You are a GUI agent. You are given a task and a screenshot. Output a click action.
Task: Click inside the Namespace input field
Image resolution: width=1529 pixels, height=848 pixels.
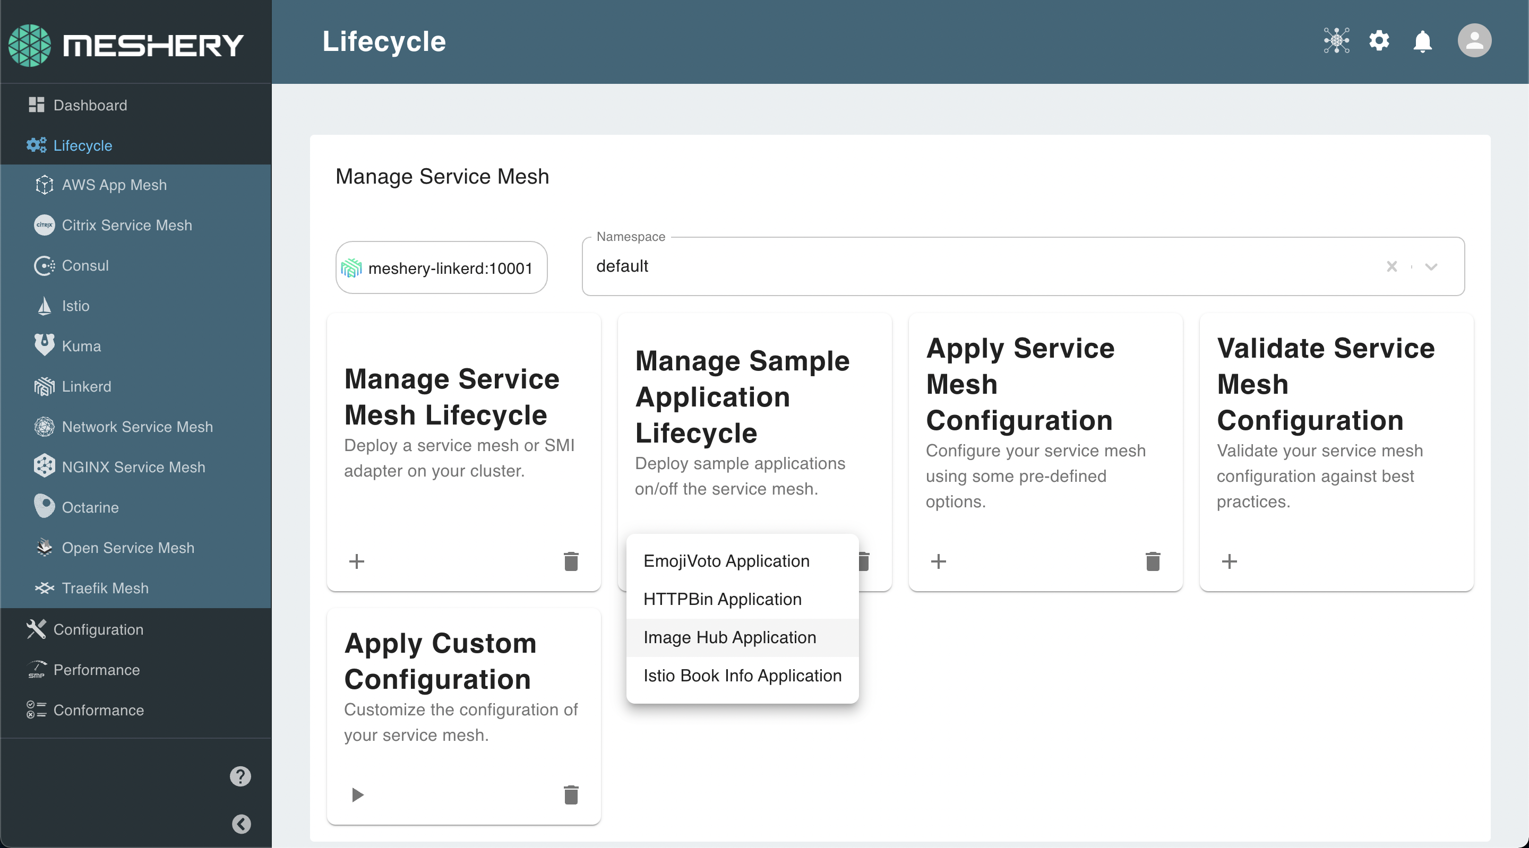click(x=950, y=266)
